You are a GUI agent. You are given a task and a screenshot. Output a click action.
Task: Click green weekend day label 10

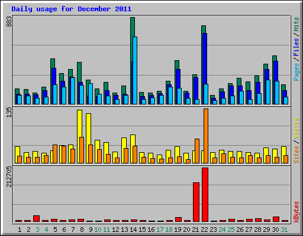98,230
